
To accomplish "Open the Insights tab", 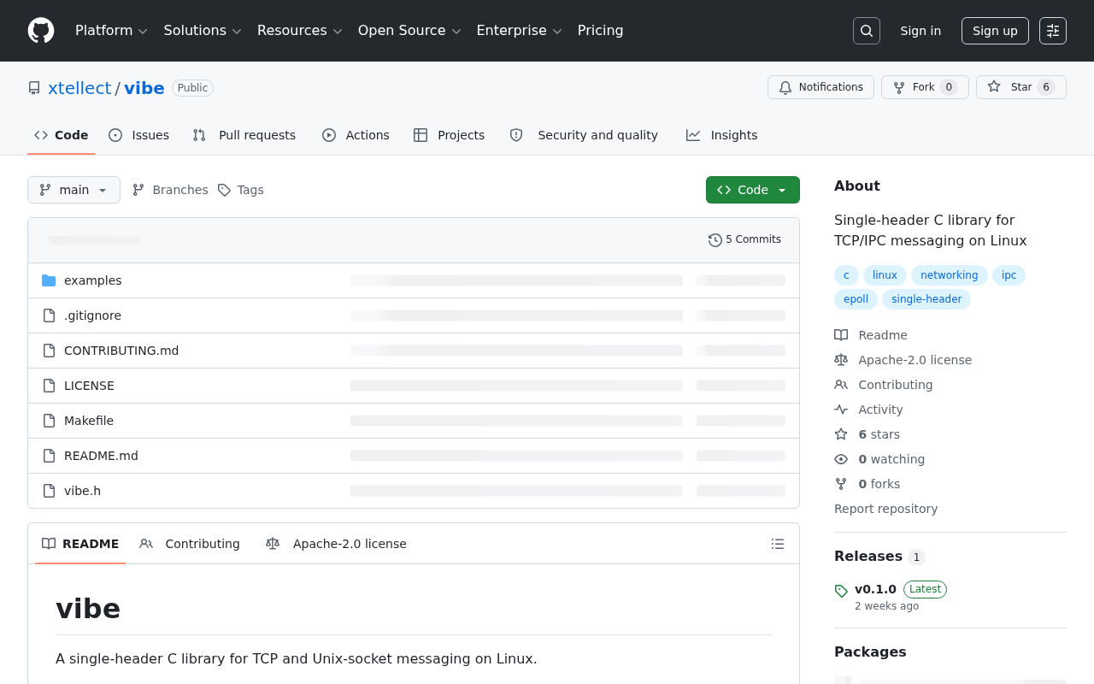I will click(722, 135).
